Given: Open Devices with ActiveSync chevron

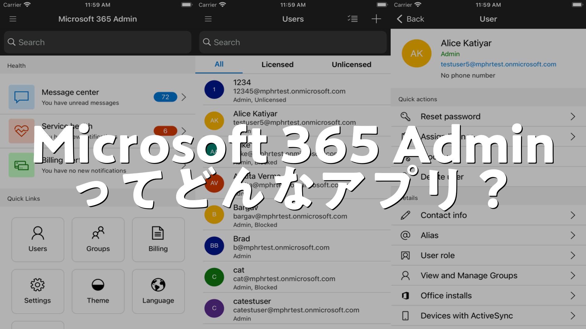Looking at the screenshot, I should coord(573,316).
